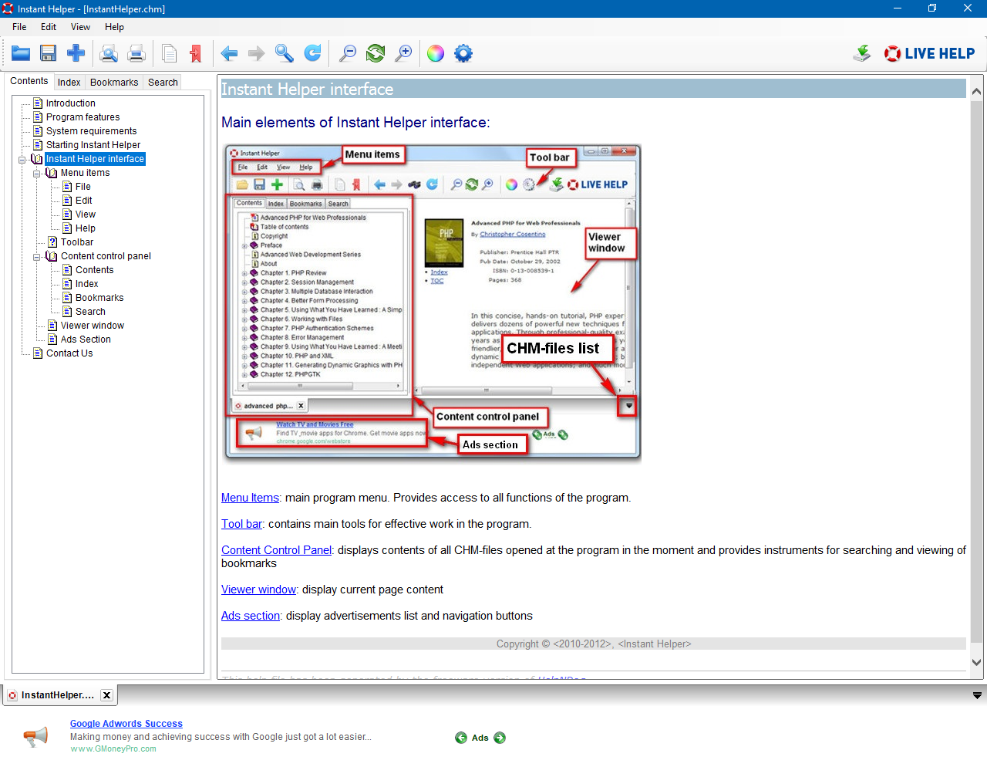Image resolution: width=987 pixels, height=767 pixels.
Task: Select System requirements topic
Action: pyautogui.click(x=92, y=131)
